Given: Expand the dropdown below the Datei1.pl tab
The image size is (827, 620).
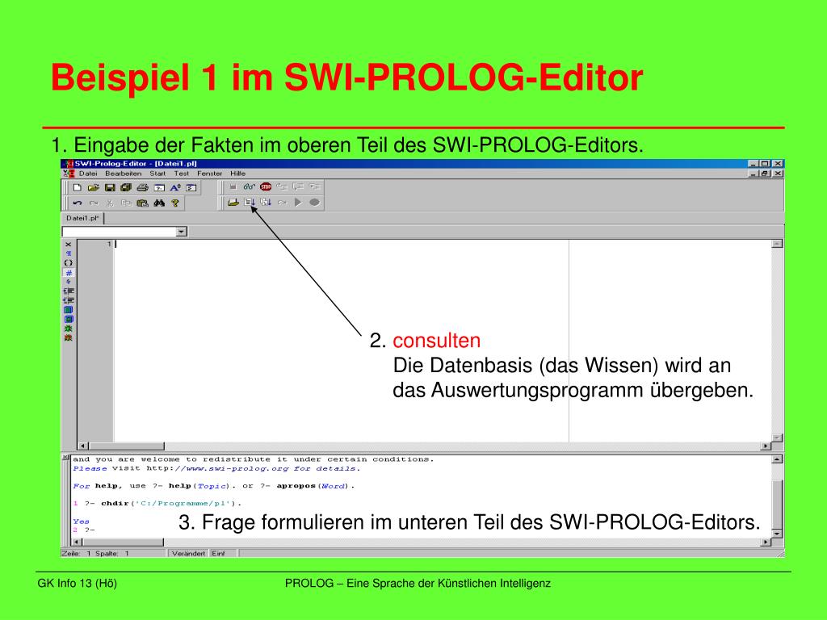Looking at the screenshot, I should tap(182, 232).
